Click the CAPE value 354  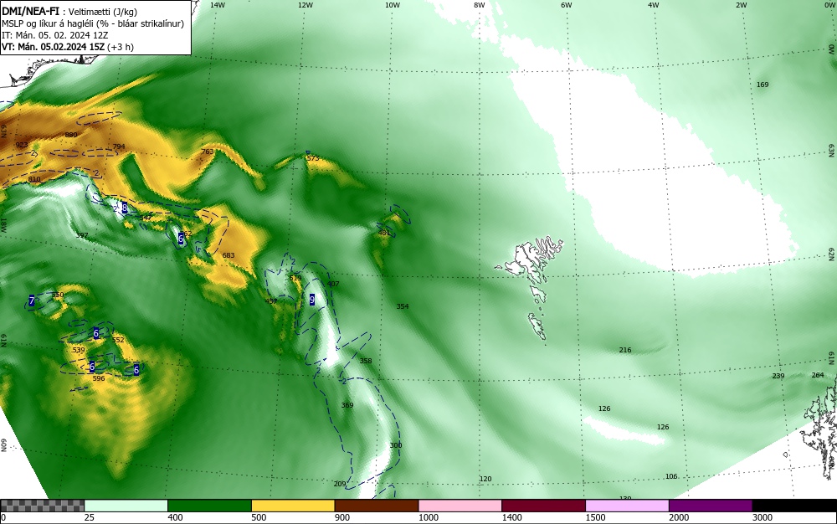click(403, 306)
